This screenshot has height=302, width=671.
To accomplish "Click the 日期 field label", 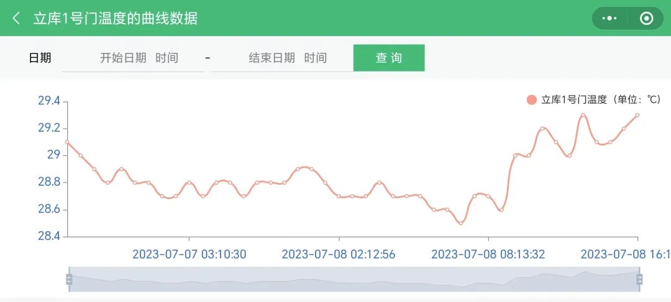I will pos(40,58).
